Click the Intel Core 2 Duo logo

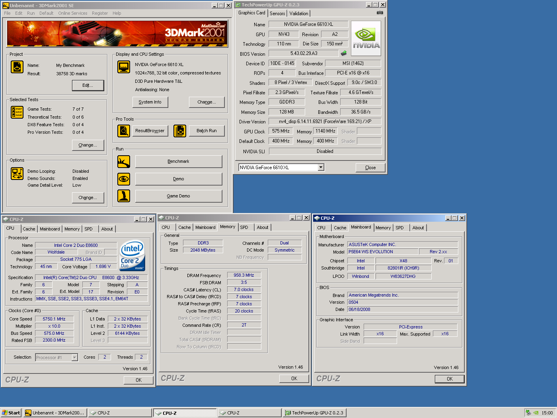tap(132, 255)
